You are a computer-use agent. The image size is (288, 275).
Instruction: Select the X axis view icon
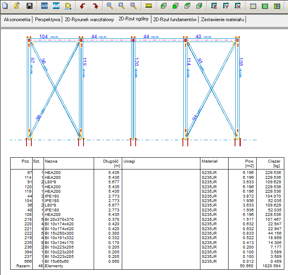click(x=238, y=6)
